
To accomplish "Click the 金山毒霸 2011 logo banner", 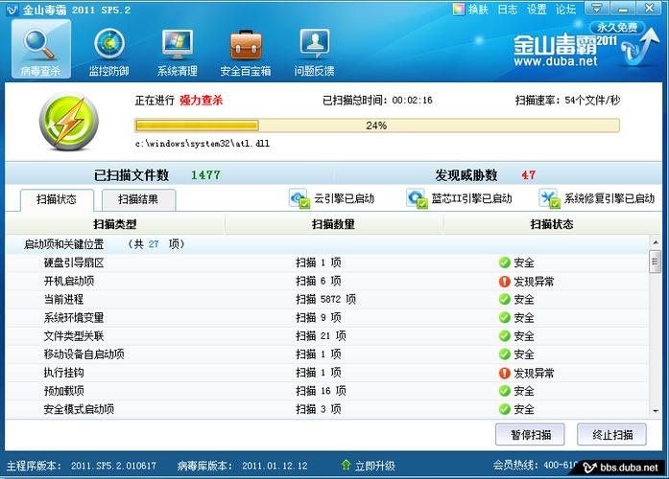I will pyautogui.click(x=554, y=48).
